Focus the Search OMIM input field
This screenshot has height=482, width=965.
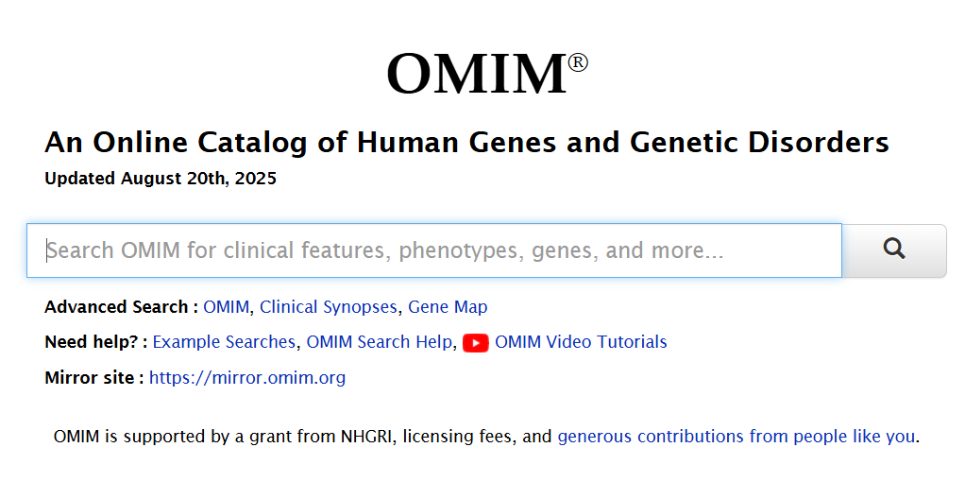(x=434, y=250)
